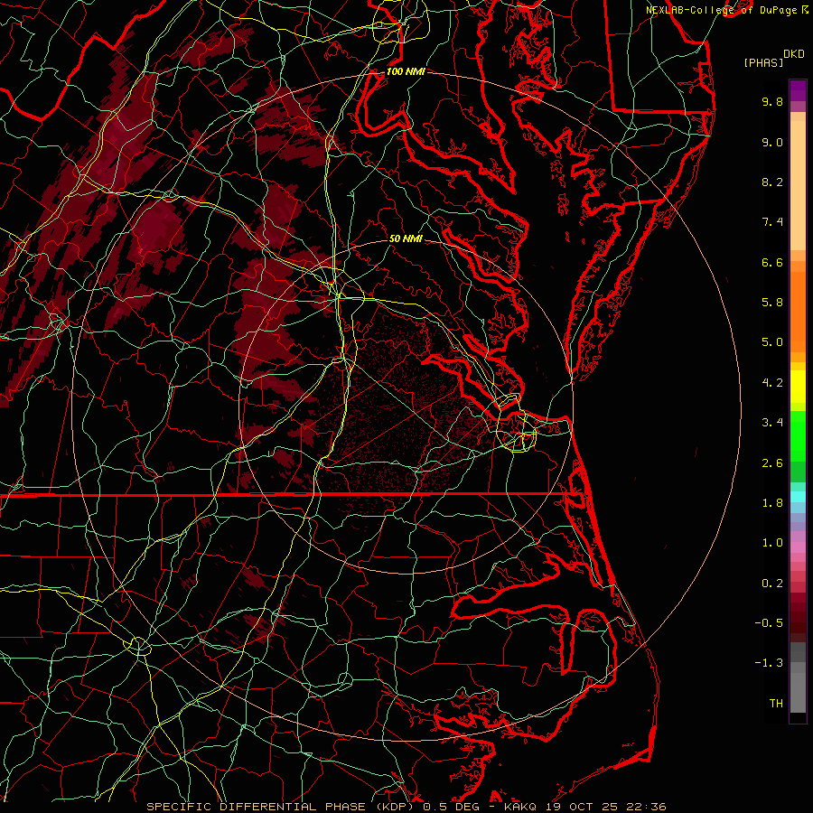The image size is (813, 813).
Task: Click the 1.0 scale value
Action: coord(772,543)
